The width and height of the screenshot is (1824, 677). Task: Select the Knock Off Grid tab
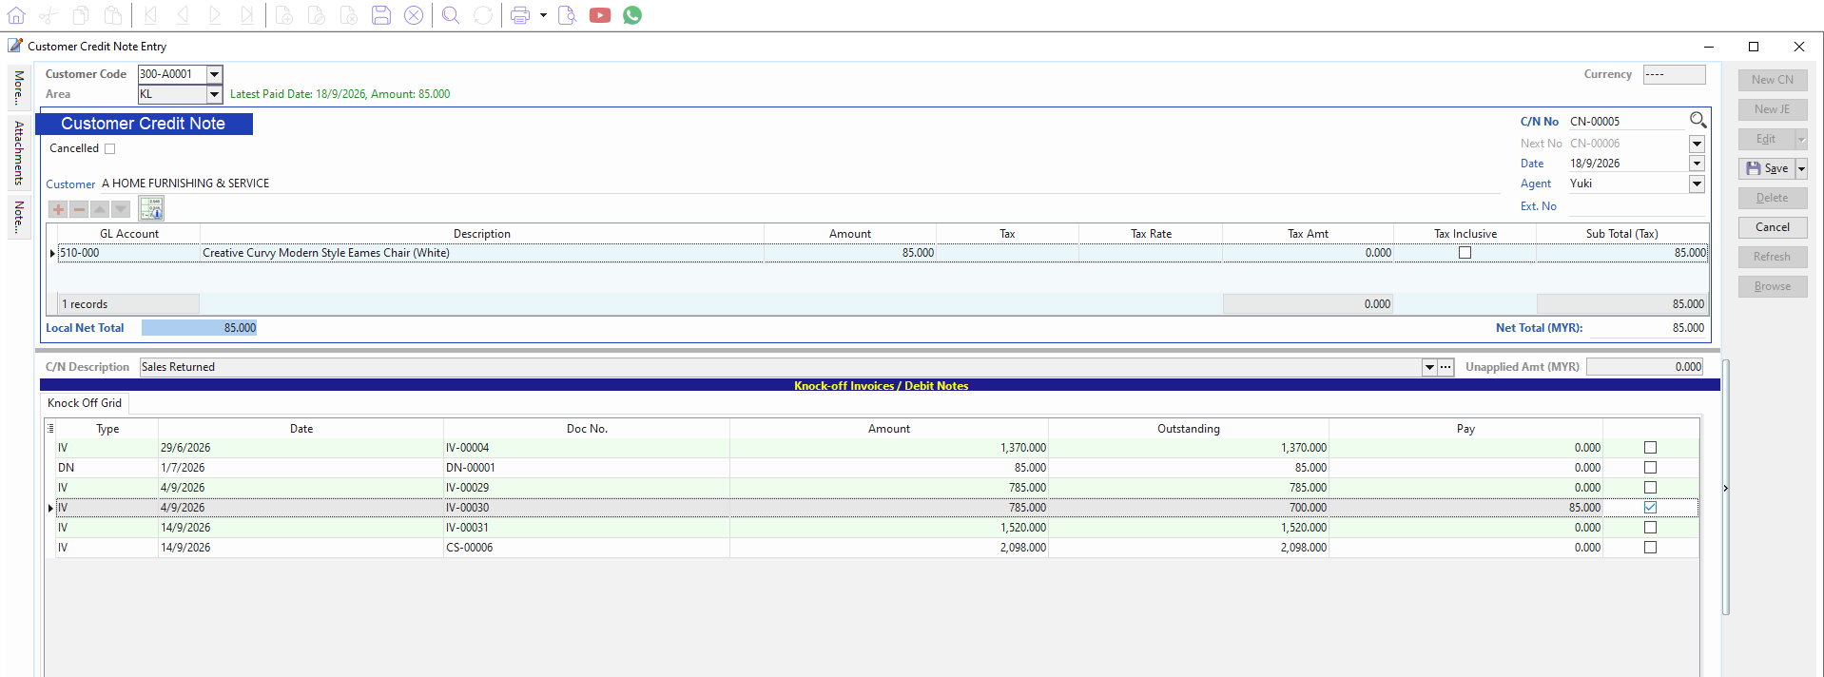[x=85, y=403]
